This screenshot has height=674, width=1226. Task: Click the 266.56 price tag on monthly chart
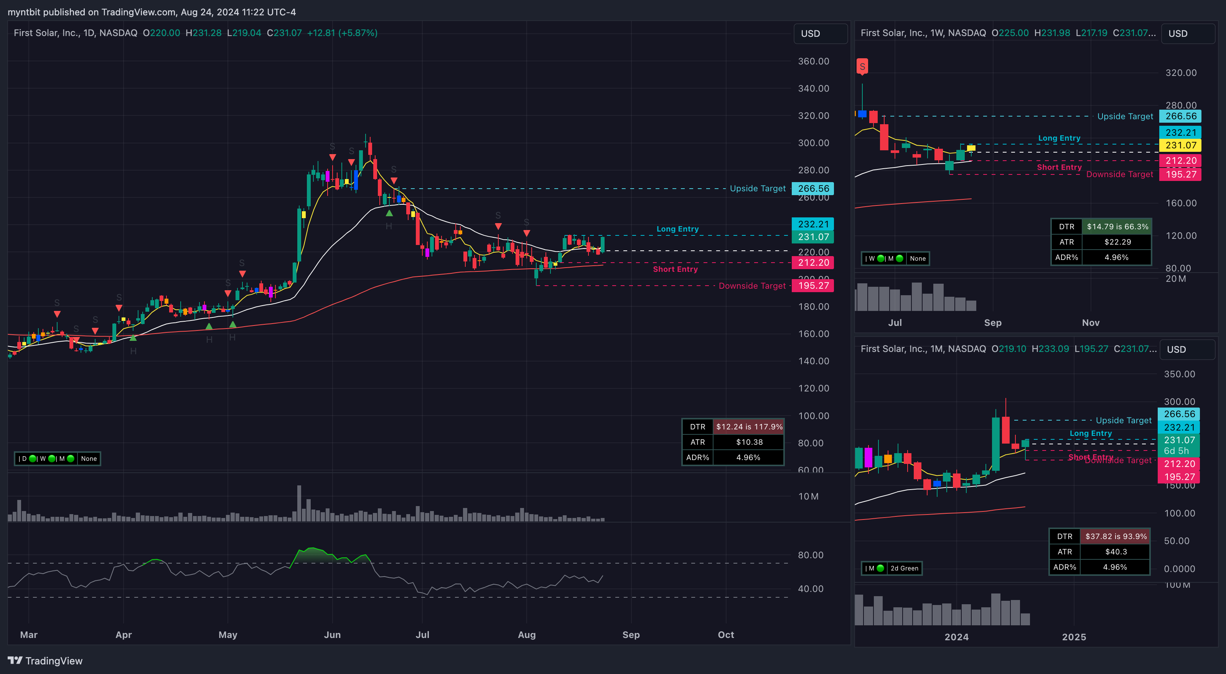[x=1179, y=414]
